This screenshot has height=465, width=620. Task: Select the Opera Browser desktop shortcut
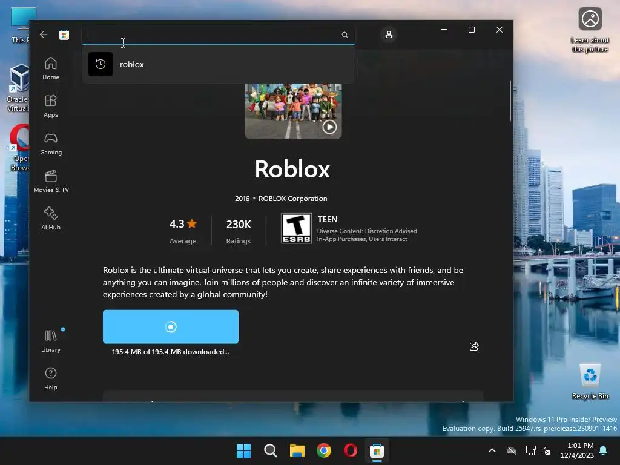(x=19, y=147)
